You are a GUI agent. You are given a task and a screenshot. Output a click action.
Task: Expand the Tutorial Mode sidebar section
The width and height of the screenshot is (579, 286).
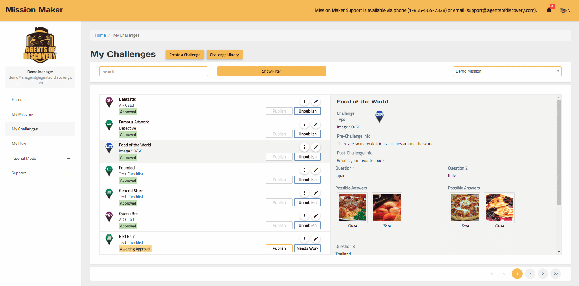(69, 159)
